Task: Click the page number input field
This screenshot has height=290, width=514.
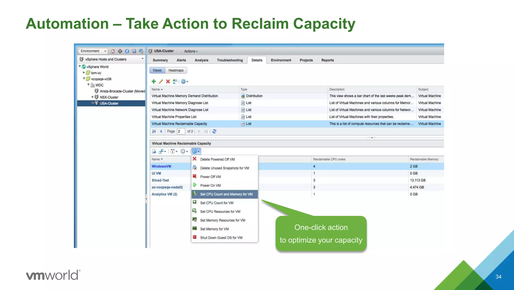Action: click(x=181, y=131)
